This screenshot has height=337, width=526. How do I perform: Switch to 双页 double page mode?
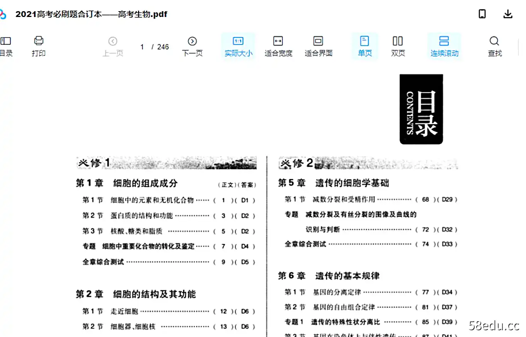398,46
